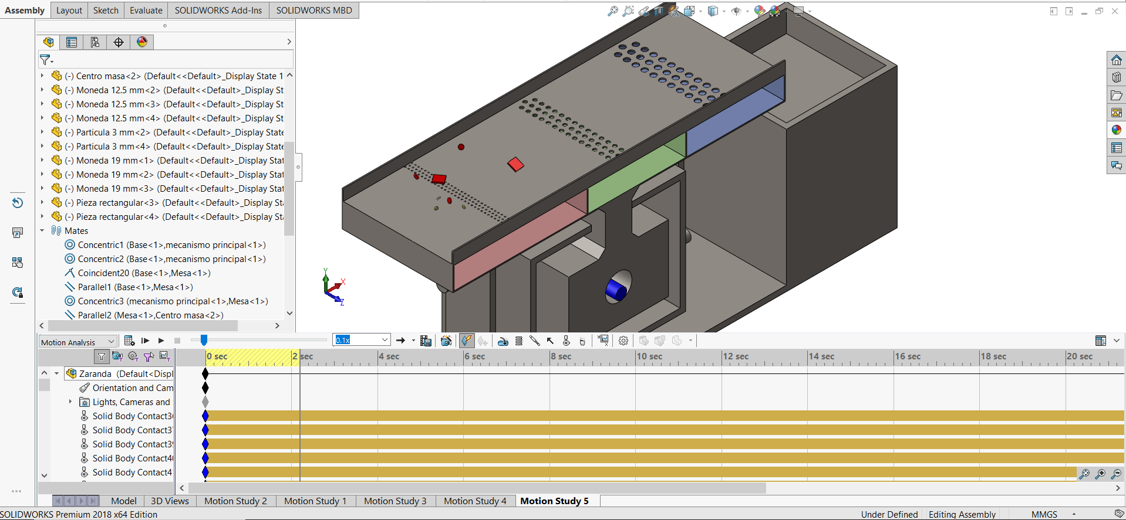Switch to the ConfigurationManager tab icon
1126x520 pixels.
(x=95, y=42)
